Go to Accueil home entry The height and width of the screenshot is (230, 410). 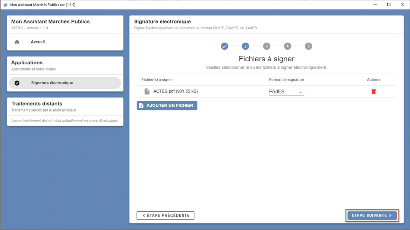(65, 42)
